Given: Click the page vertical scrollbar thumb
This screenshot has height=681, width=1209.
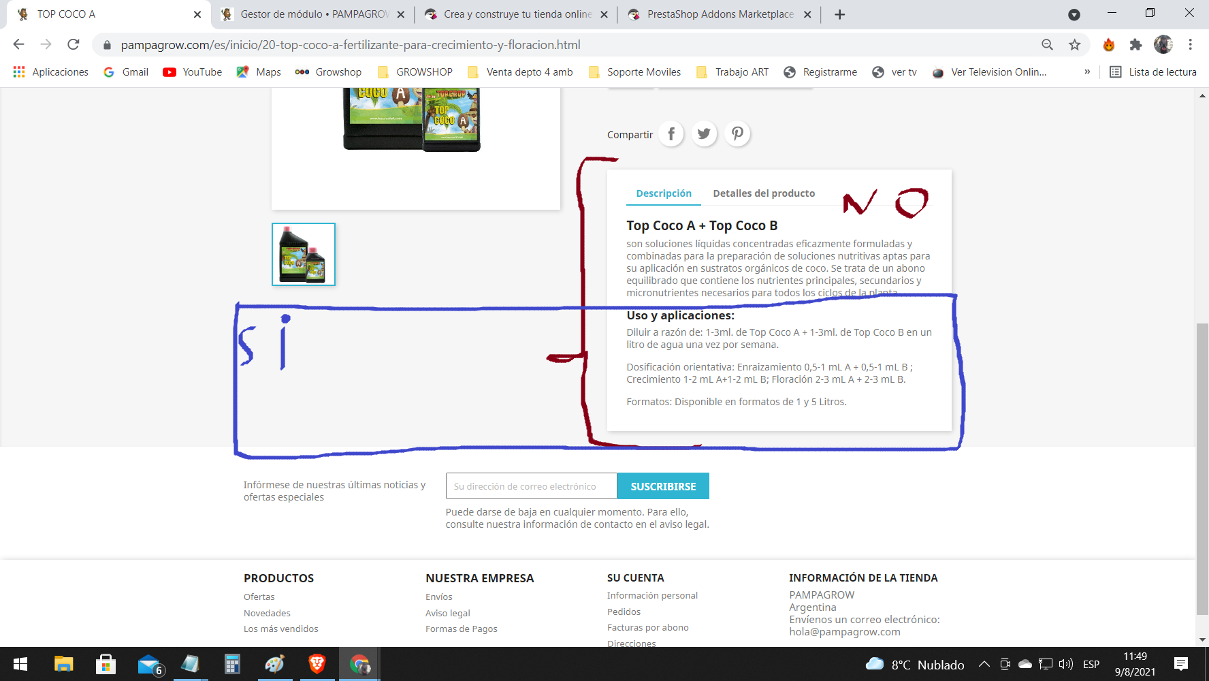Looking at the screenshot, I should click(1202, 469).
